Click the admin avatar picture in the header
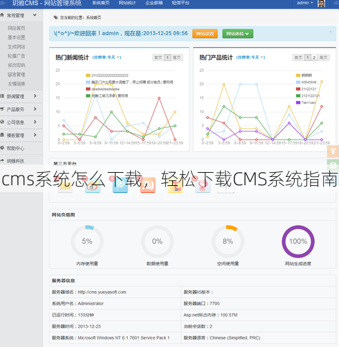The width and height of the screenshot is (339, 347). click(321, 3)
